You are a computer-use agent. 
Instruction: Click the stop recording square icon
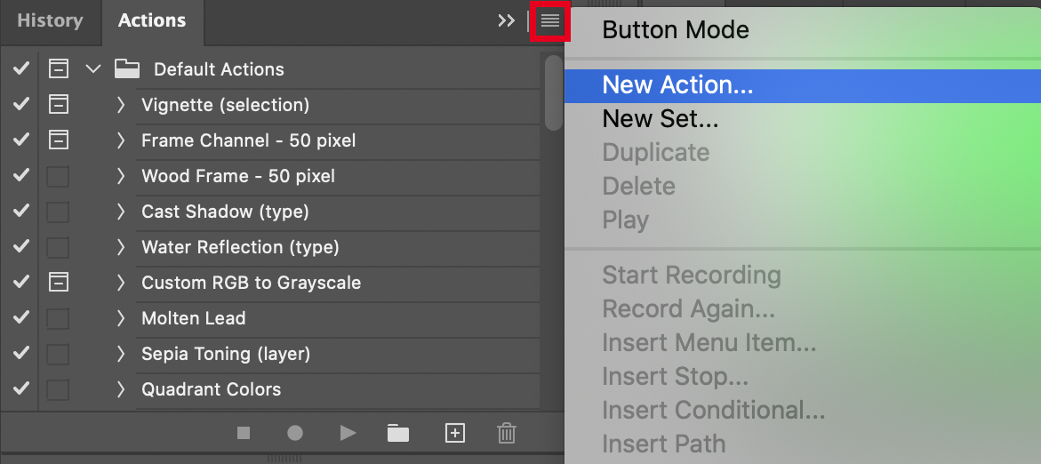coord(244,433)
